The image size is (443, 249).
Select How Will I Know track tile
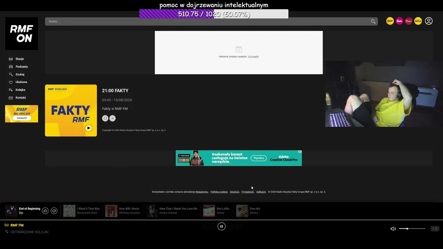123,211
